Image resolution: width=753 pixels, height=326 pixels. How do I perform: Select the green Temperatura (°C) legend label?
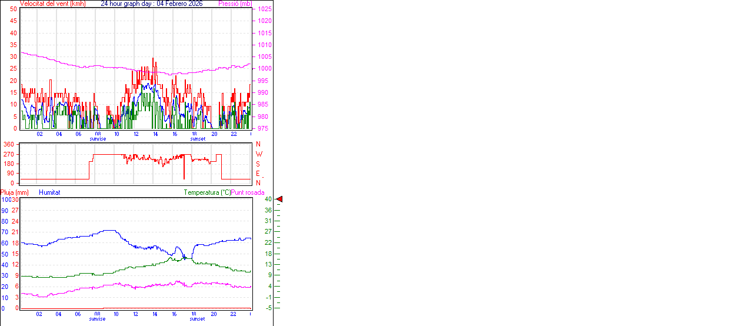pos(207,192)
